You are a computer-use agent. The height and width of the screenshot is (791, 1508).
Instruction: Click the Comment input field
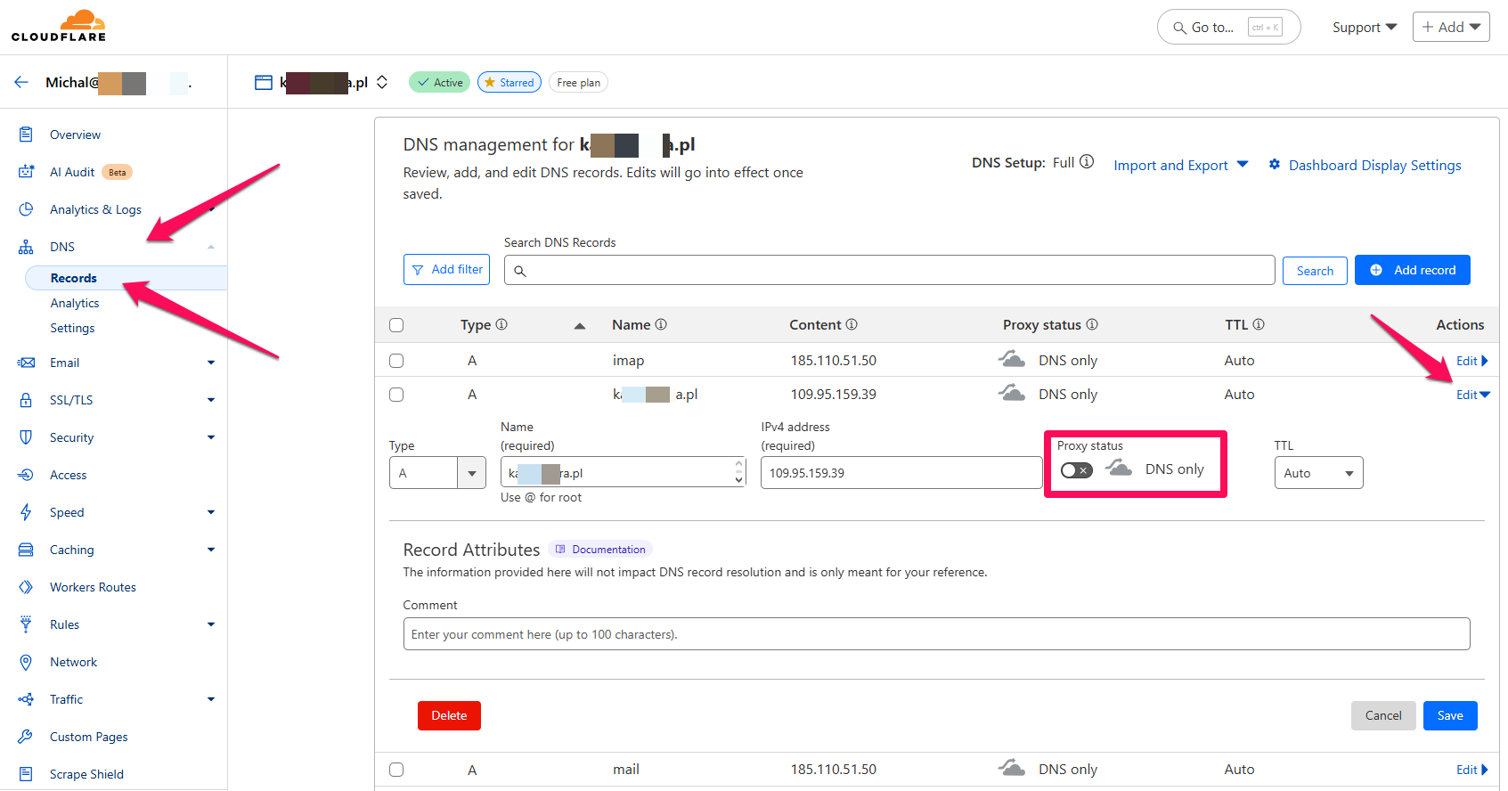[936, 634]
